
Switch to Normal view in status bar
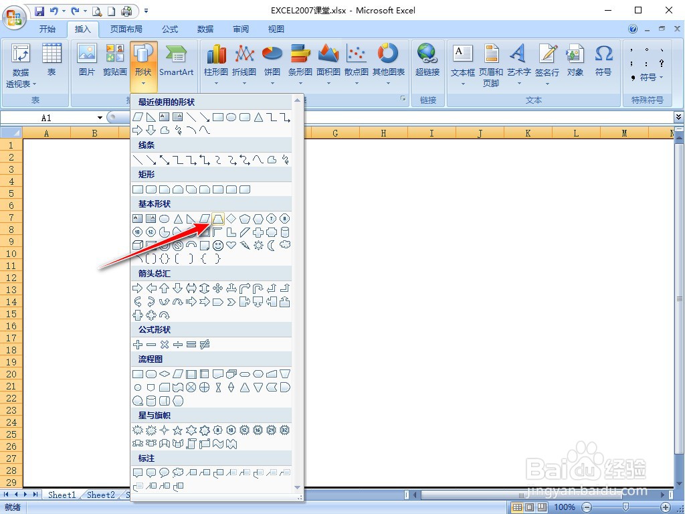pos(517,507)
